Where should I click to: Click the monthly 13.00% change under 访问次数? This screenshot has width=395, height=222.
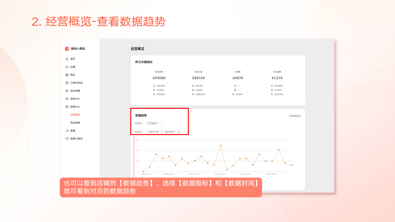click(x=161, y=94)
